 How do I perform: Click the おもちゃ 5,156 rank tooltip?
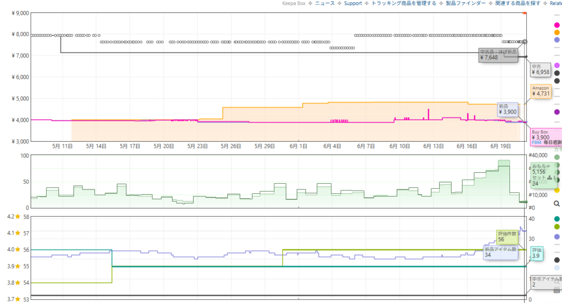coord(544,175)
